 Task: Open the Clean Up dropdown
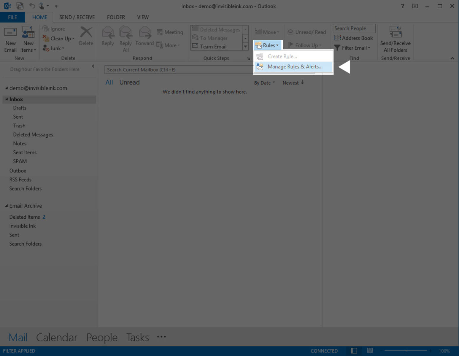58,39
